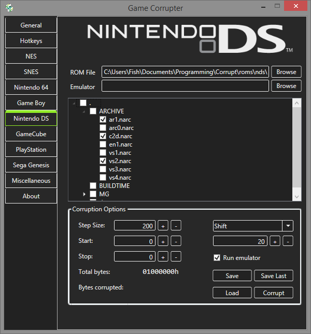
Task: Select the vs4.narc file name
Action: pyautogui.click(x=120, y=178)
